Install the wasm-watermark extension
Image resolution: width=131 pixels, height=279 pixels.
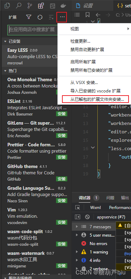[62, 266]
